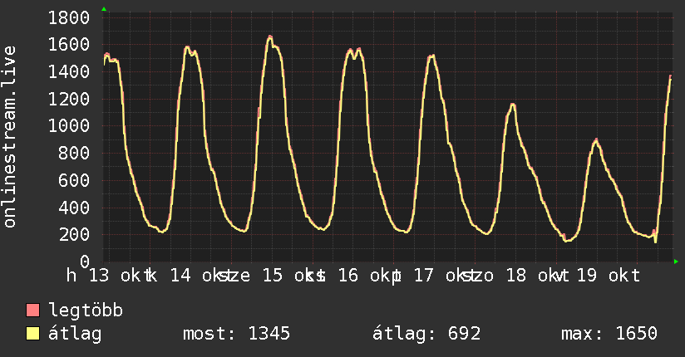Image resolution: width=685 pixels, height=357 pixels.
Task: Click the curve peak near 18 okt
Action: pos(512,105)
